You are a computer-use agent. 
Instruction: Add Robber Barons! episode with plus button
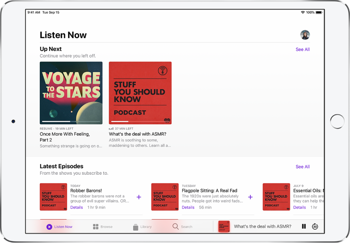(x=139, y=197)
